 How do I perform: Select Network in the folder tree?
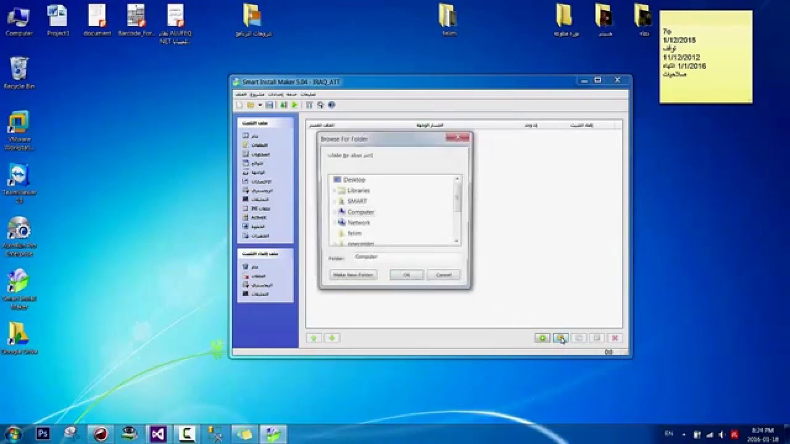(354, 223)
